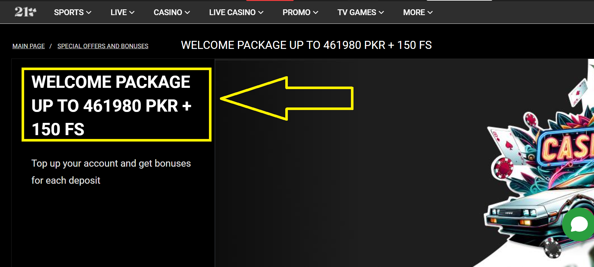Expand the chevron next to Sports
Viewport: 594px width, 267px height.
(89, 13)
